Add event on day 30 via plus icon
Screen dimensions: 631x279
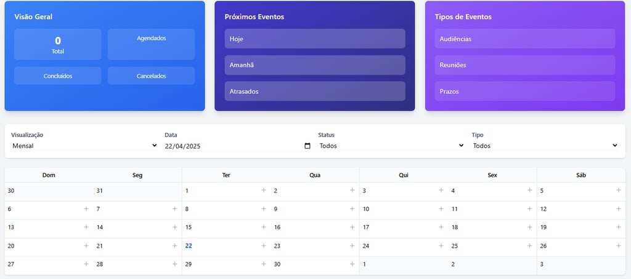pyautogui.click(x=352, y=264)
